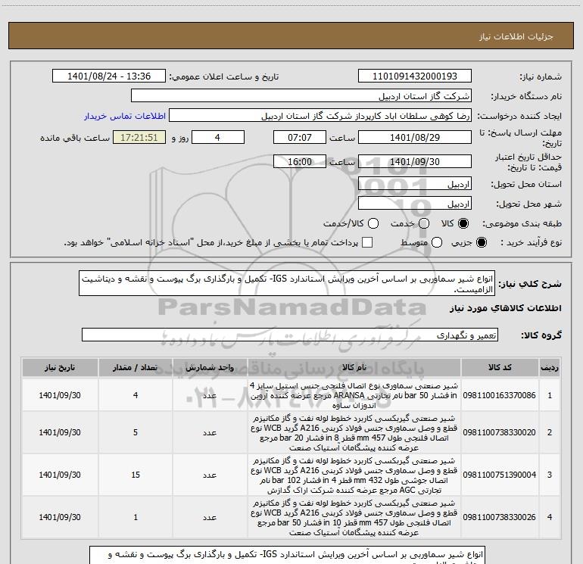The height and width of the screenshot is (564, 583).
Task: Click the کد کالا column header
Action: click(500, 368)
